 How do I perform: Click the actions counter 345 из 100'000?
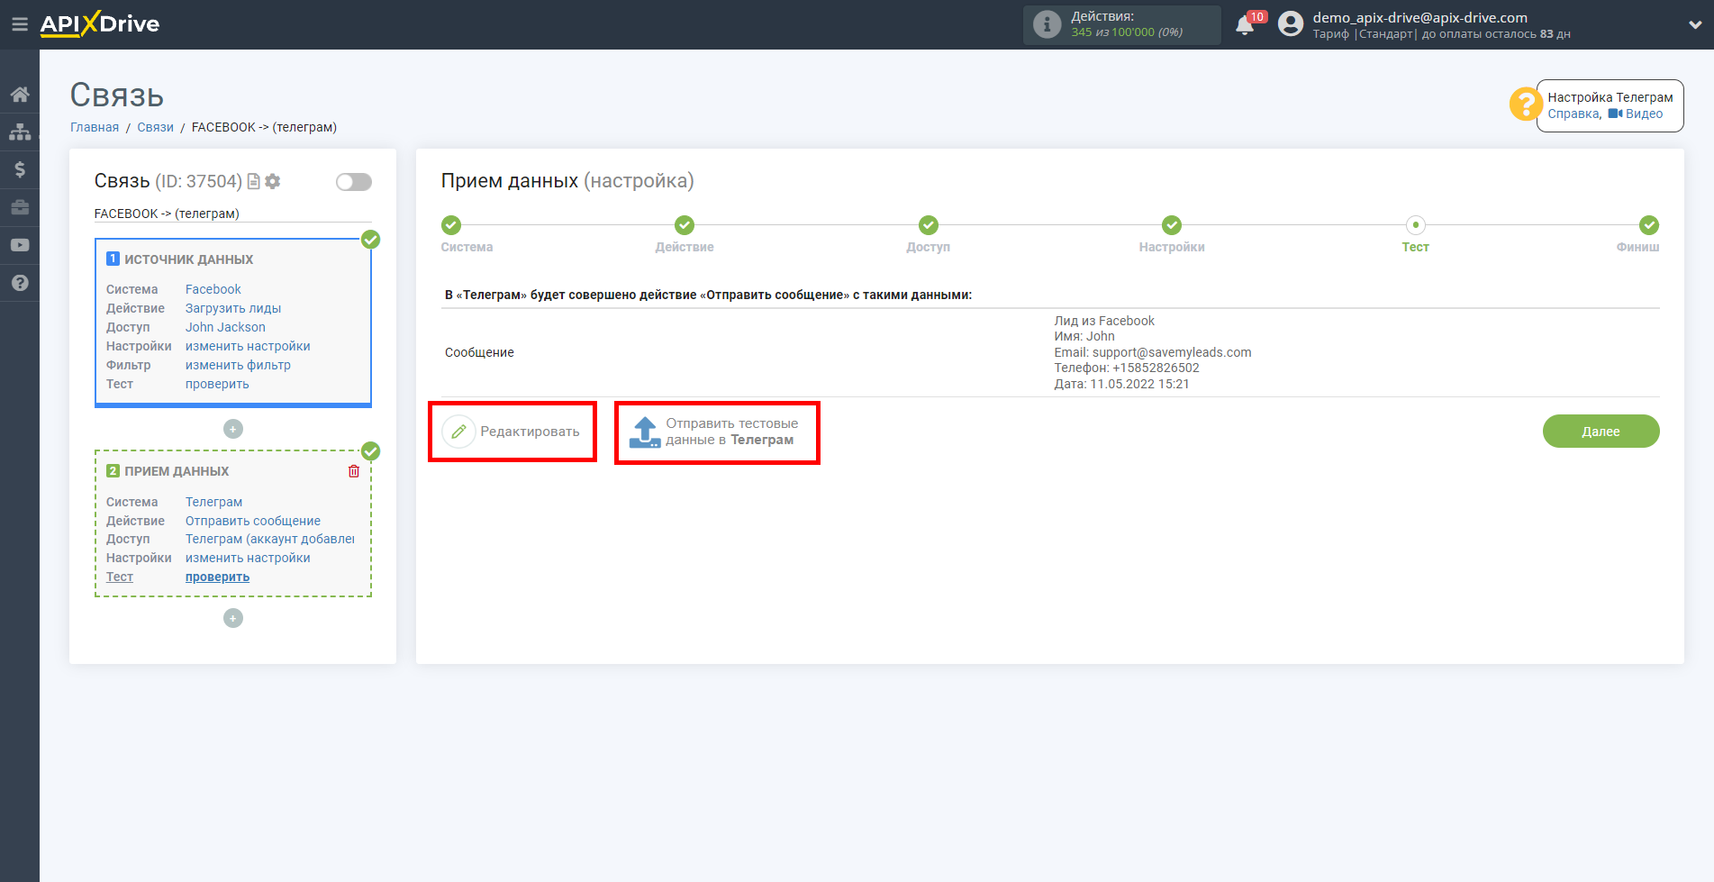tap(1127, 32)
